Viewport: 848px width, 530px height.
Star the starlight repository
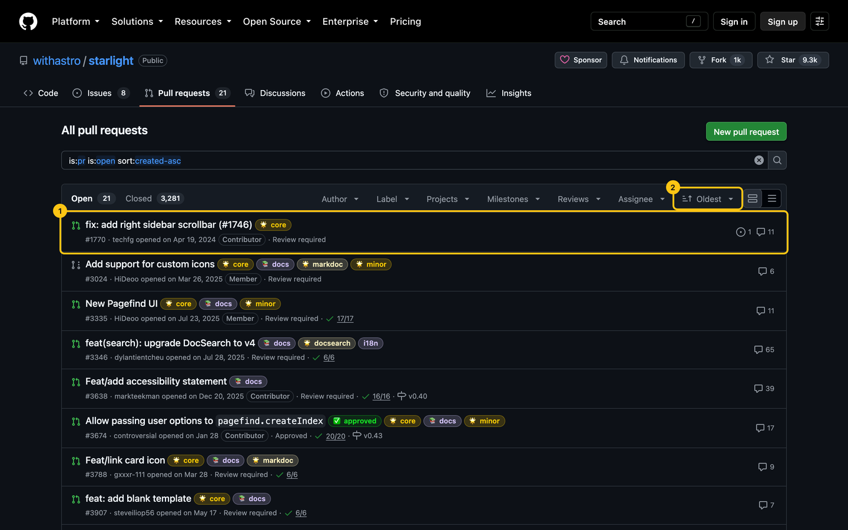(x=793, y=60)
